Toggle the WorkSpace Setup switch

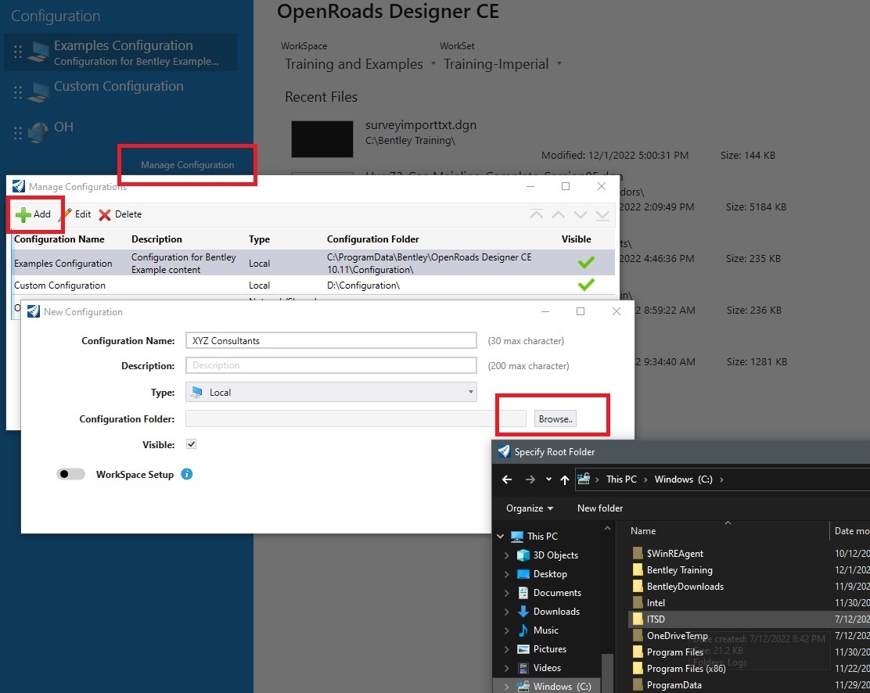70,475
